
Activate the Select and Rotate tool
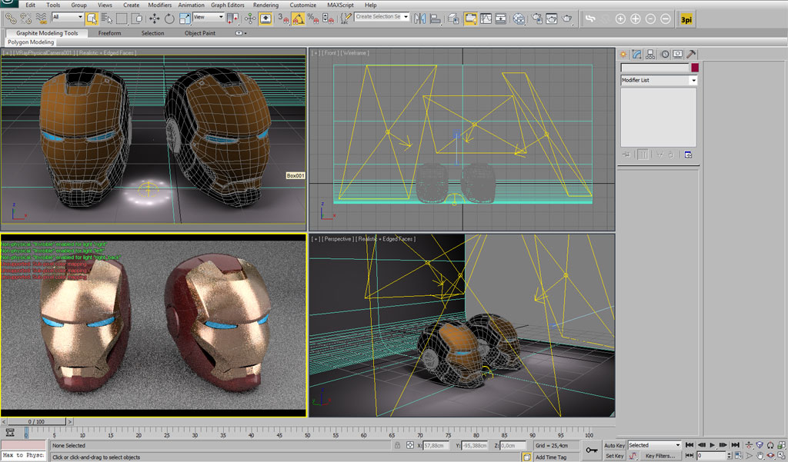[x=169, y=18]
